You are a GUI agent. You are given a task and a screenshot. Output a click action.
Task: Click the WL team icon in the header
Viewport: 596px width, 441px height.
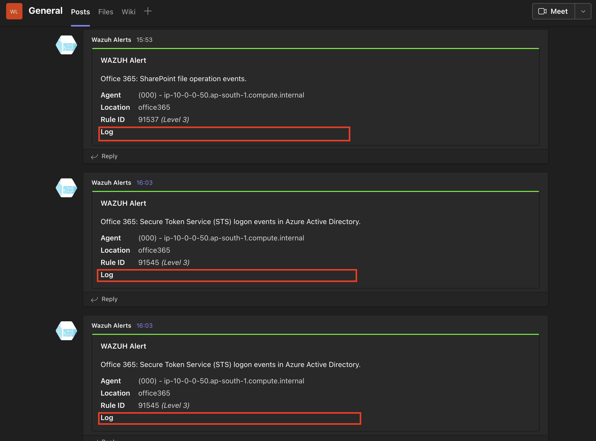point(14,11)
